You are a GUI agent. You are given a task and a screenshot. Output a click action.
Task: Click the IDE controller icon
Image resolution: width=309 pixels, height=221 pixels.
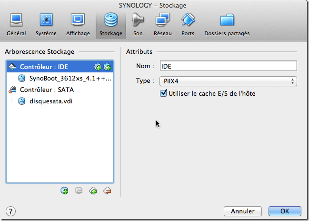pos(12,67)
